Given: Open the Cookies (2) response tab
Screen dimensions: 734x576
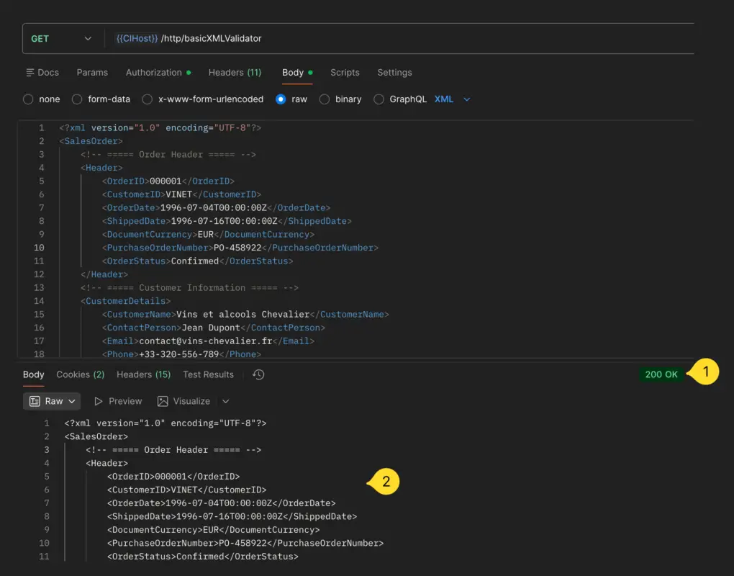Looking at the screenshot, I should [x=80, y=374].
